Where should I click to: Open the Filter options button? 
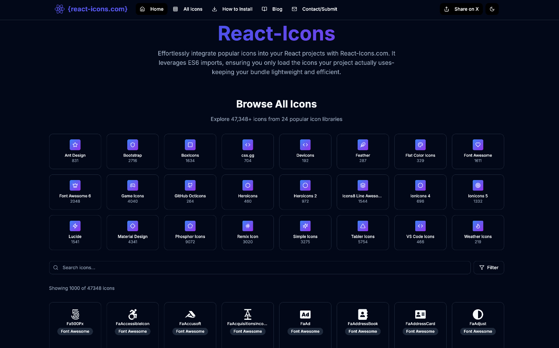click(489, 267)
